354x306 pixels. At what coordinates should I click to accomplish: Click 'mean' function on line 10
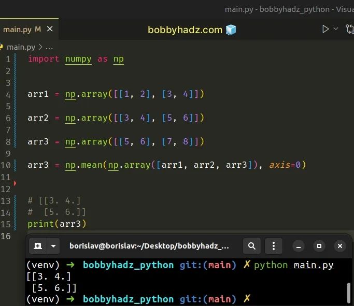92,165
